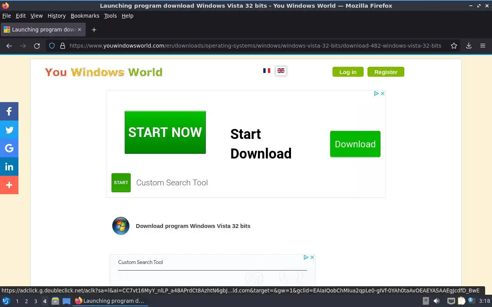Open the File menu

tap(7, 16)
